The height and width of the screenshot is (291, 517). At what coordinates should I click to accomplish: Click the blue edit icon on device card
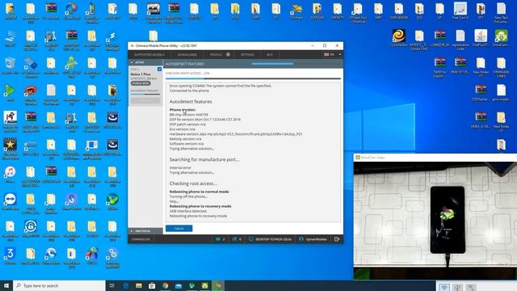click(160, 69)
